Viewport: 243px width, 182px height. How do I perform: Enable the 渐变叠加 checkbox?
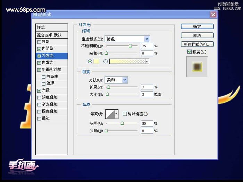(x=39, y=105)
